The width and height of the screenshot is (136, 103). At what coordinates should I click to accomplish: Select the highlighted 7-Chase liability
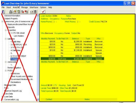pos(14,59)
